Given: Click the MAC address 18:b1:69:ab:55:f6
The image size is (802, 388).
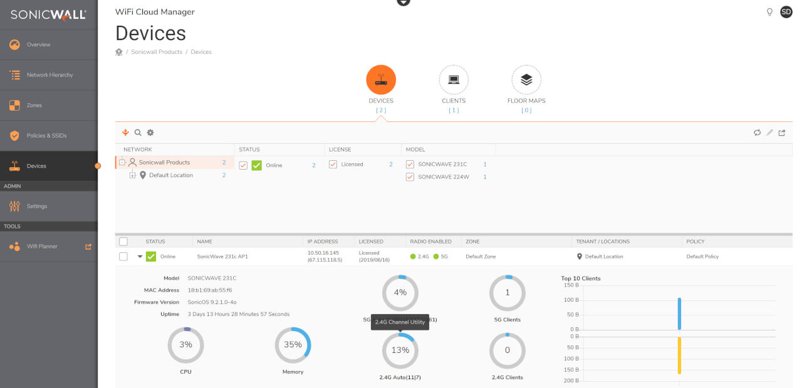Looking at the screenshot, I should (210, 290).
